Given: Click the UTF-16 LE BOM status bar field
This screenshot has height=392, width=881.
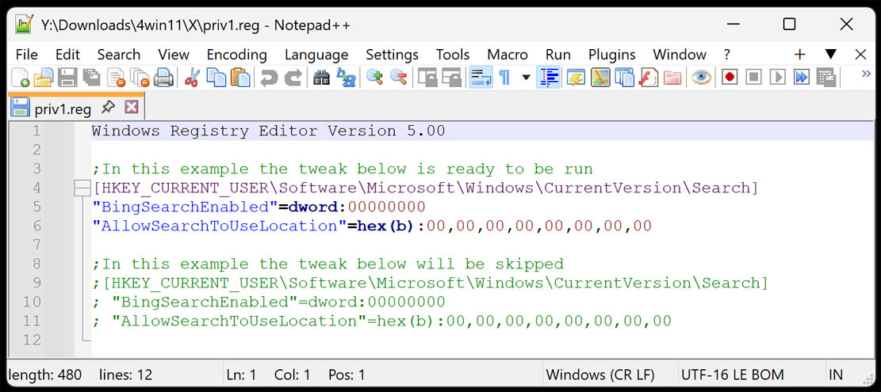Looking at the screenshot, I should click(x=732, y=375).
